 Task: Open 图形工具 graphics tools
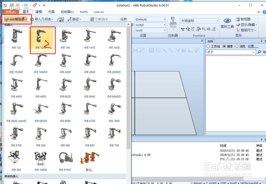tap(227, 23)
